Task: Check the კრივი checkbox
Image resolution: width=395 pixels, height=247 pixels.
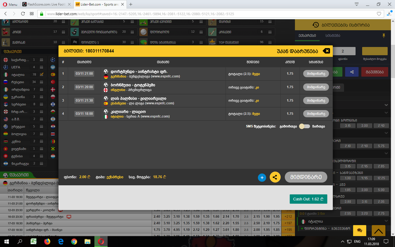Action: click(63, 32)
